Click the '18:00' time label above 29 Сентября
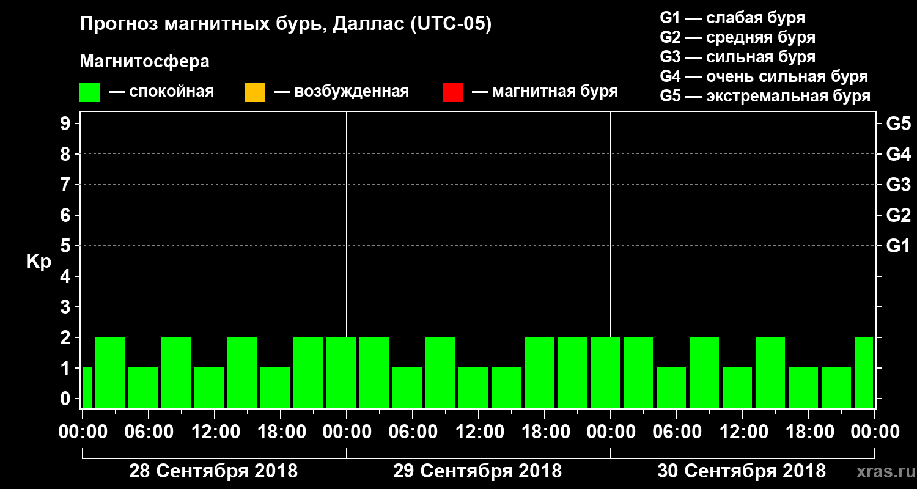The image size is (917, 489). point(545,432)
